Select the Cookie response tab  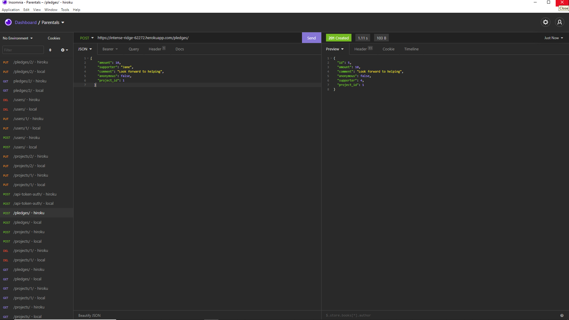click(389, 49)
